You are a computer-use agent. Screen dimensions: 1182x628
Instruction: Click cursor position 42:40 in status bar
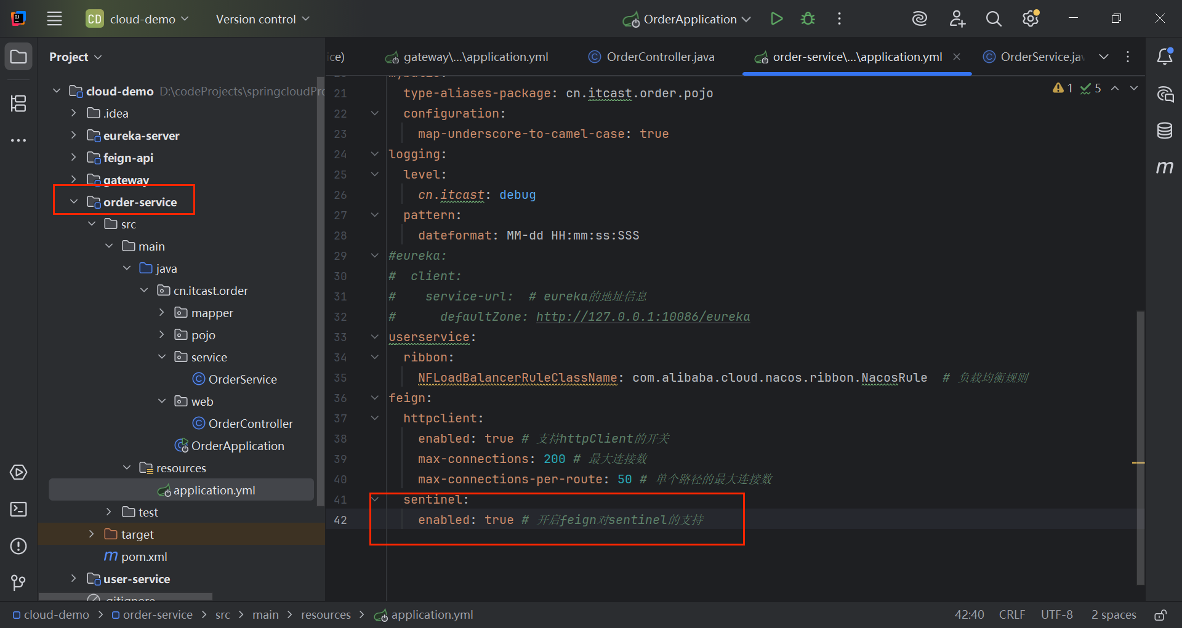tap(969, 615)
